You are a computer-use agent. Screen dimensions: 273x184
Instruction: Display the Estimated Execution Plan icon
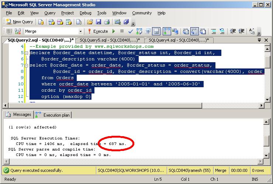click(139, 31)
